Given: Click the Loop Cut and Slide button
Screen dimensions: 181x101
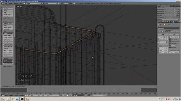Looking at the screenshot, I should click(8, 45).
